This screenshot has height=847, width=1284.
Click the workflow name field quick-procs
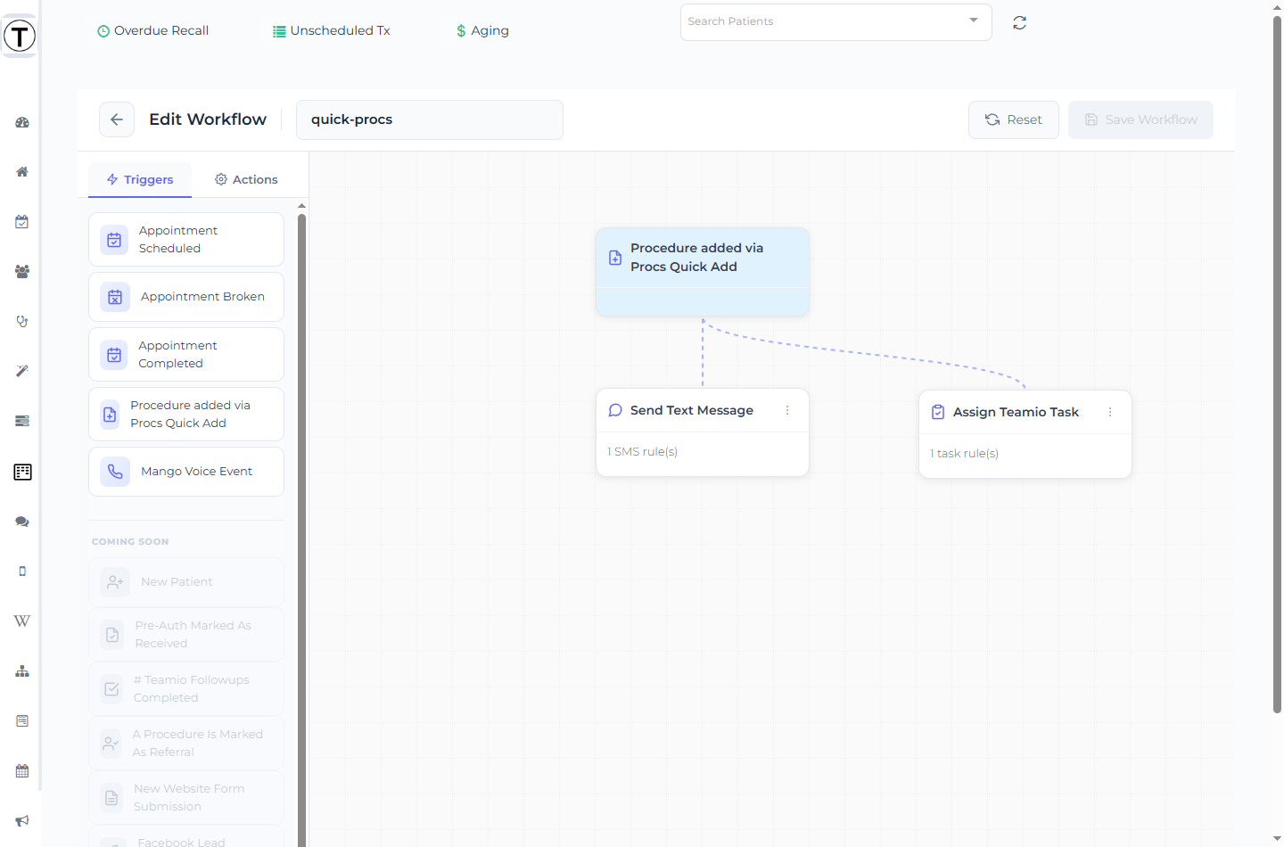(430, 119)
